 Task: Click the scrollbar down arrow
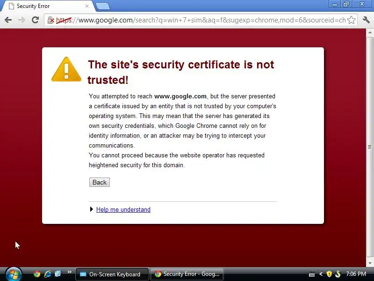(370, 263)
